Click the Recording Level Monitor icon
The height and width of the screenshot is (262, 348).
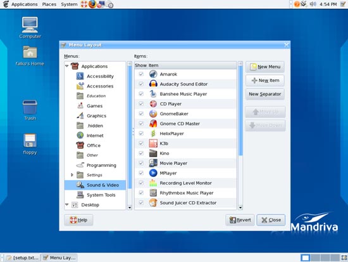click(153, 183)
